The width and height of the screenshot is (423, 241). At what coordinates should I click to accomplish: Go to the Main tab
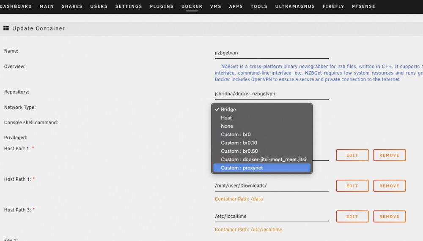pos(47,6)
